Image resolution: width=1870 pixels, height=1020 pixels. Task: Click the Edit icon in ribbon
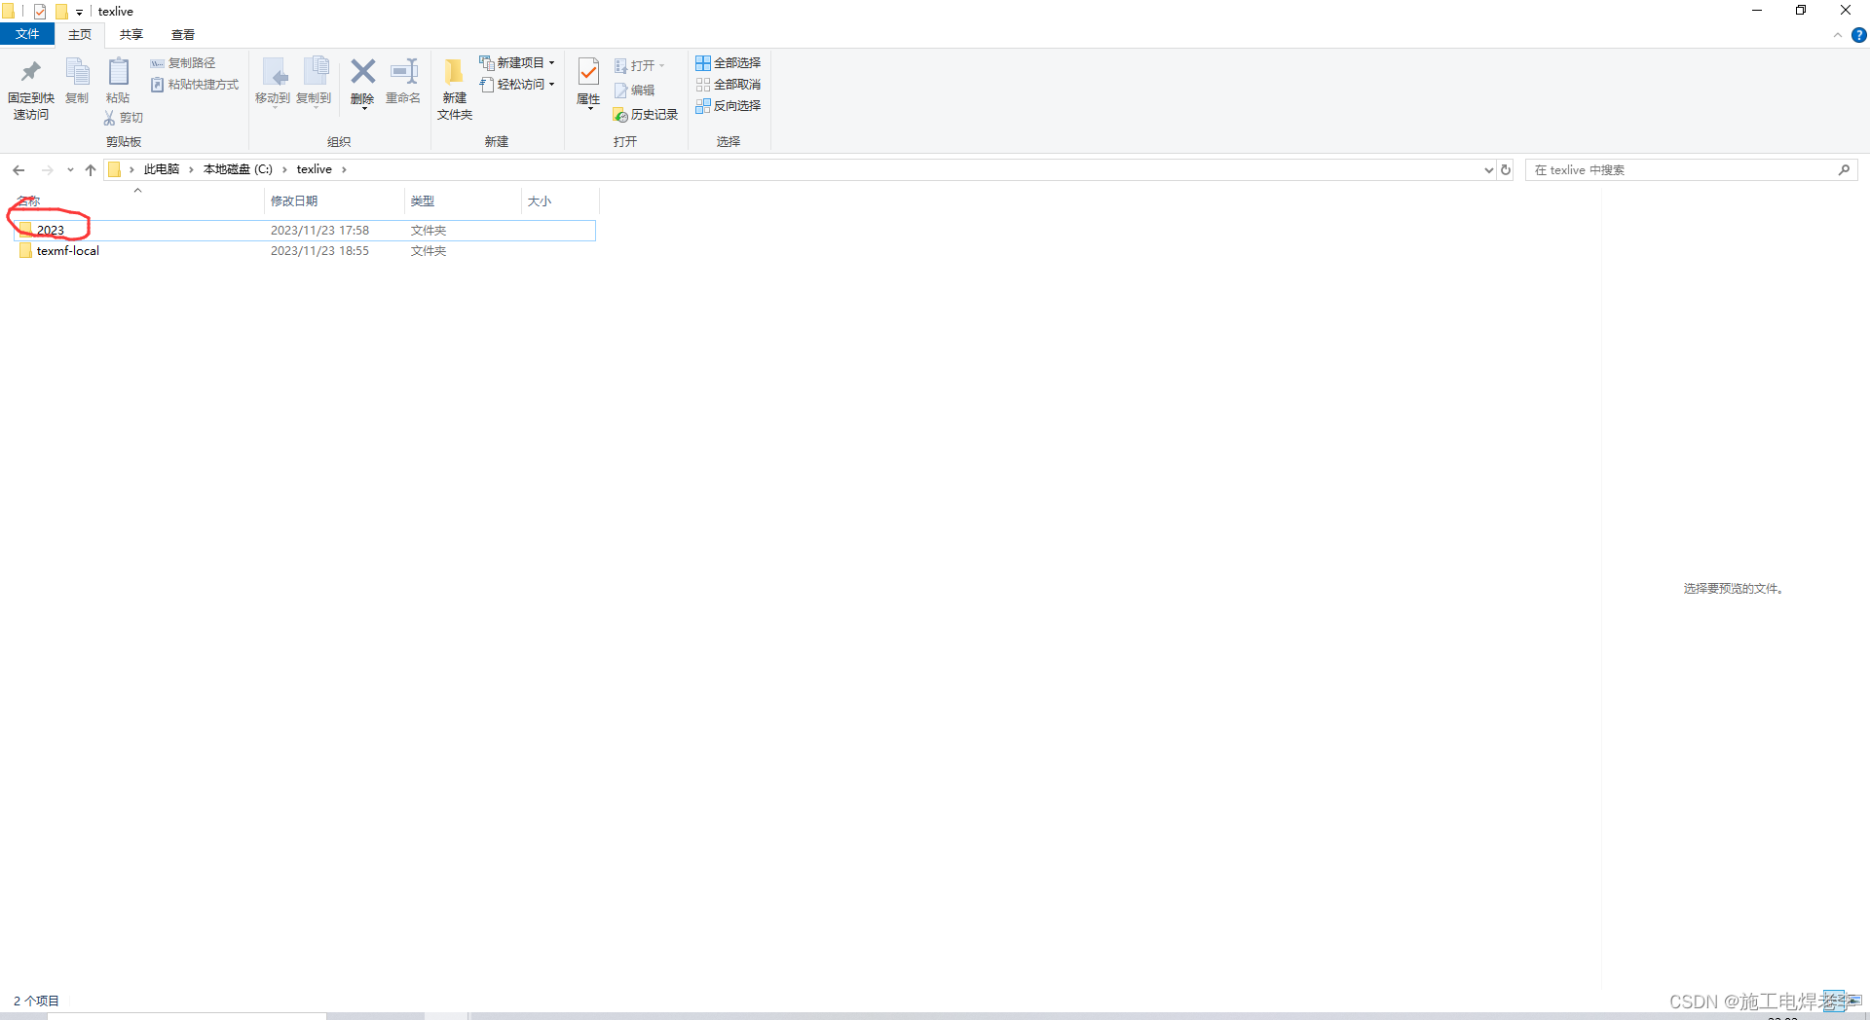pyautogui.click(x=620, y=91)
